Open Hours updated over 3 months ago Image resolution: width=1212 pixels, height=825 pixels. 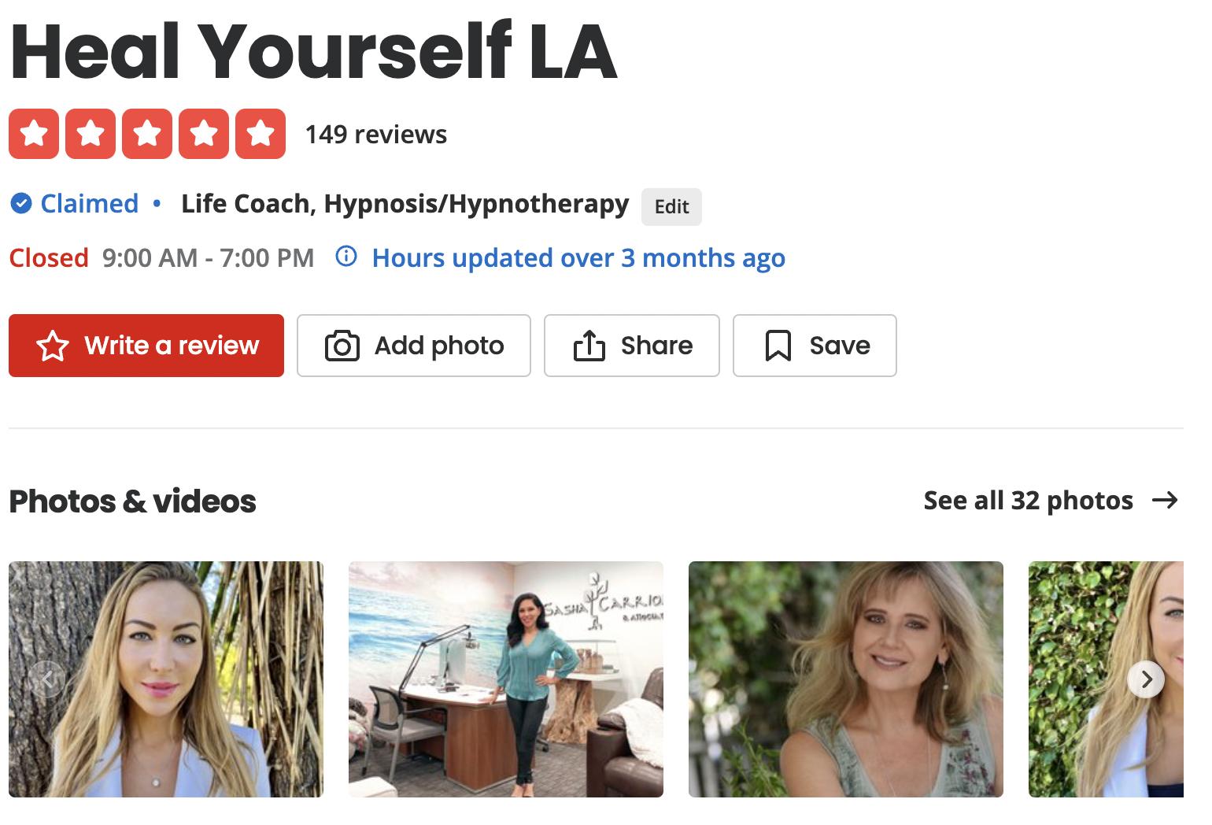578,257
